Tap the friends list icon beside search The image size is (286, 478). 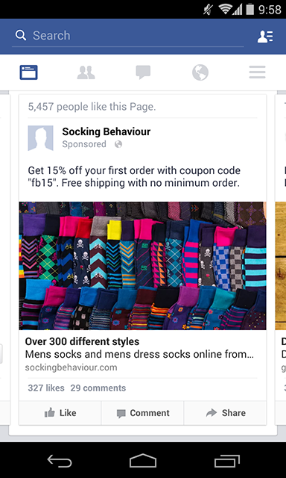click(x=265, y=37)
